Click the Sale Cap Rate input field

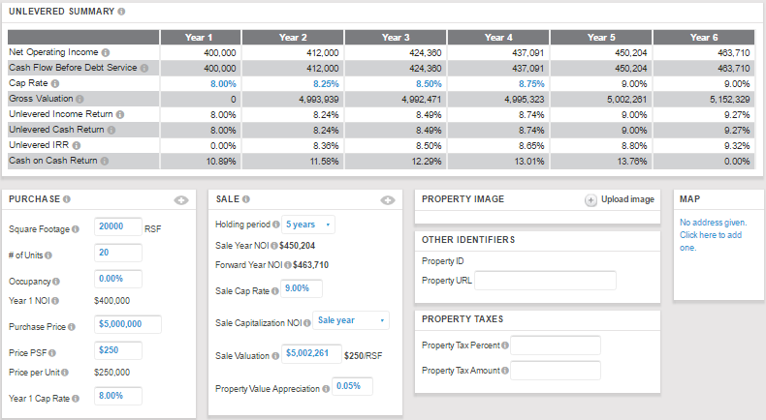pyautogui.click(x=301, y=288)
